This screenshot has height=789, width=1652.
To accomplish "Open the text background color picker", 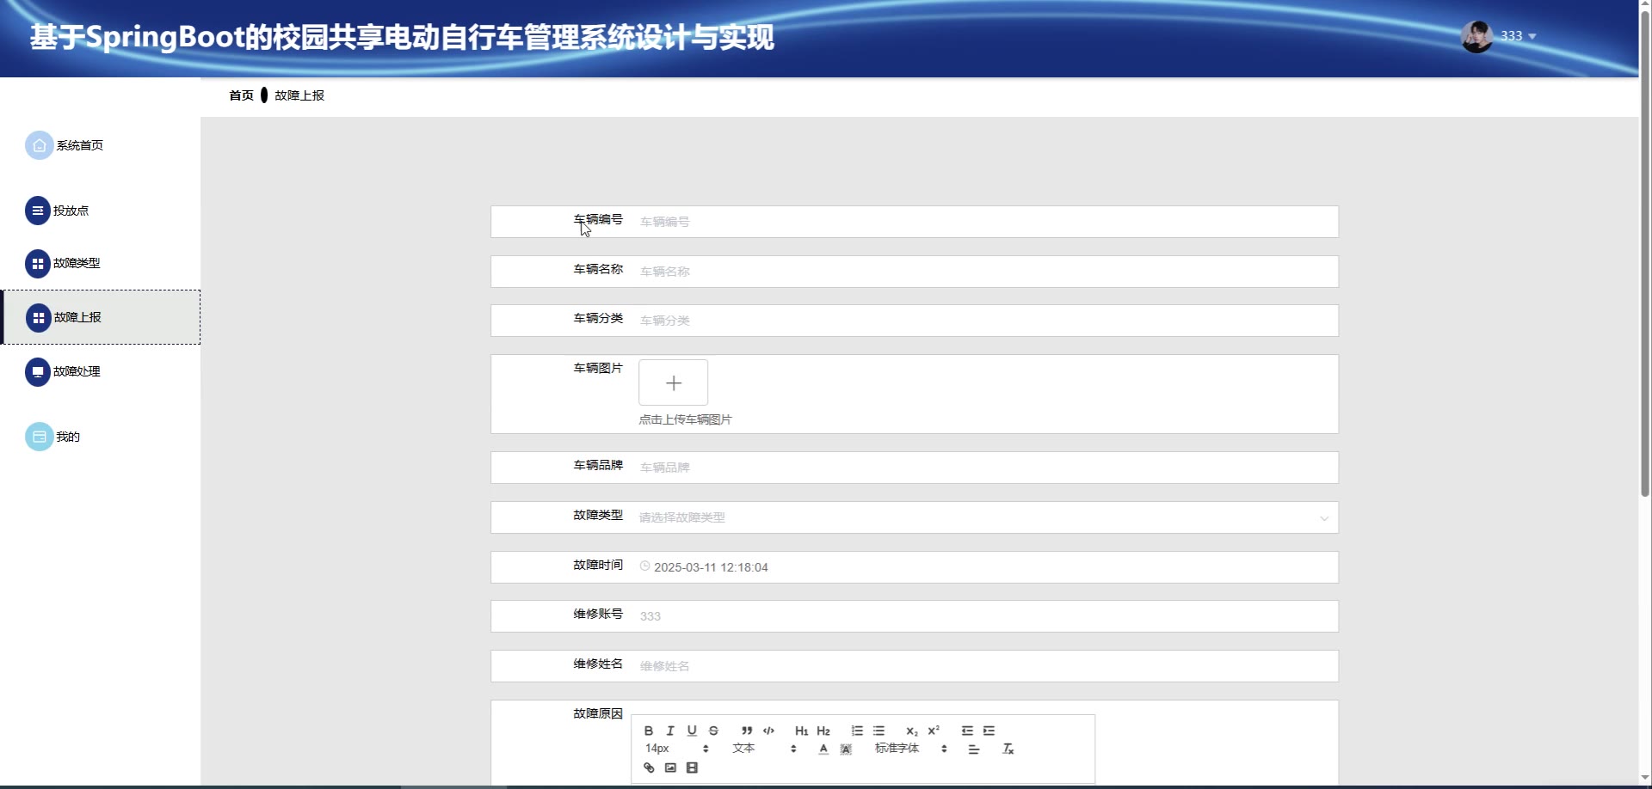I will pos(846,749).
